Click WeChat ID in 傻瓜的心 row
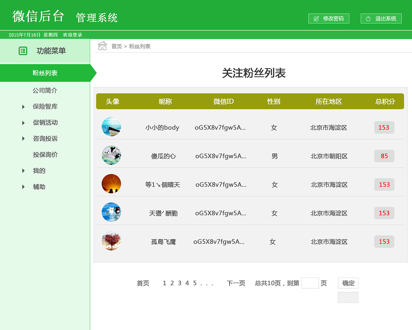 [x=221, y=156]
